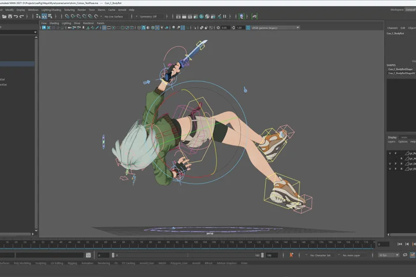Click the exposure icon before the 0.00 field
416x277 pixels.
(218, 28)
